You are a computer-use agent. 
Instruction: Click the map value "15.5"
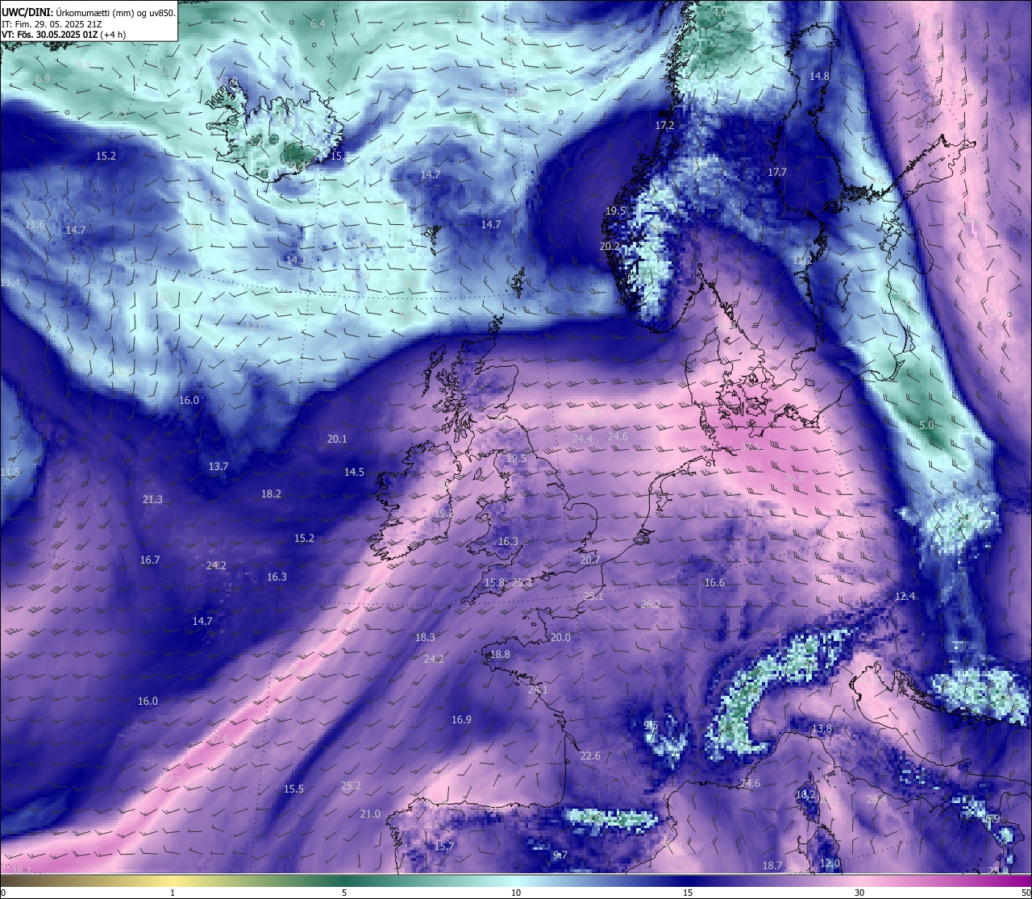pos(293,789)
